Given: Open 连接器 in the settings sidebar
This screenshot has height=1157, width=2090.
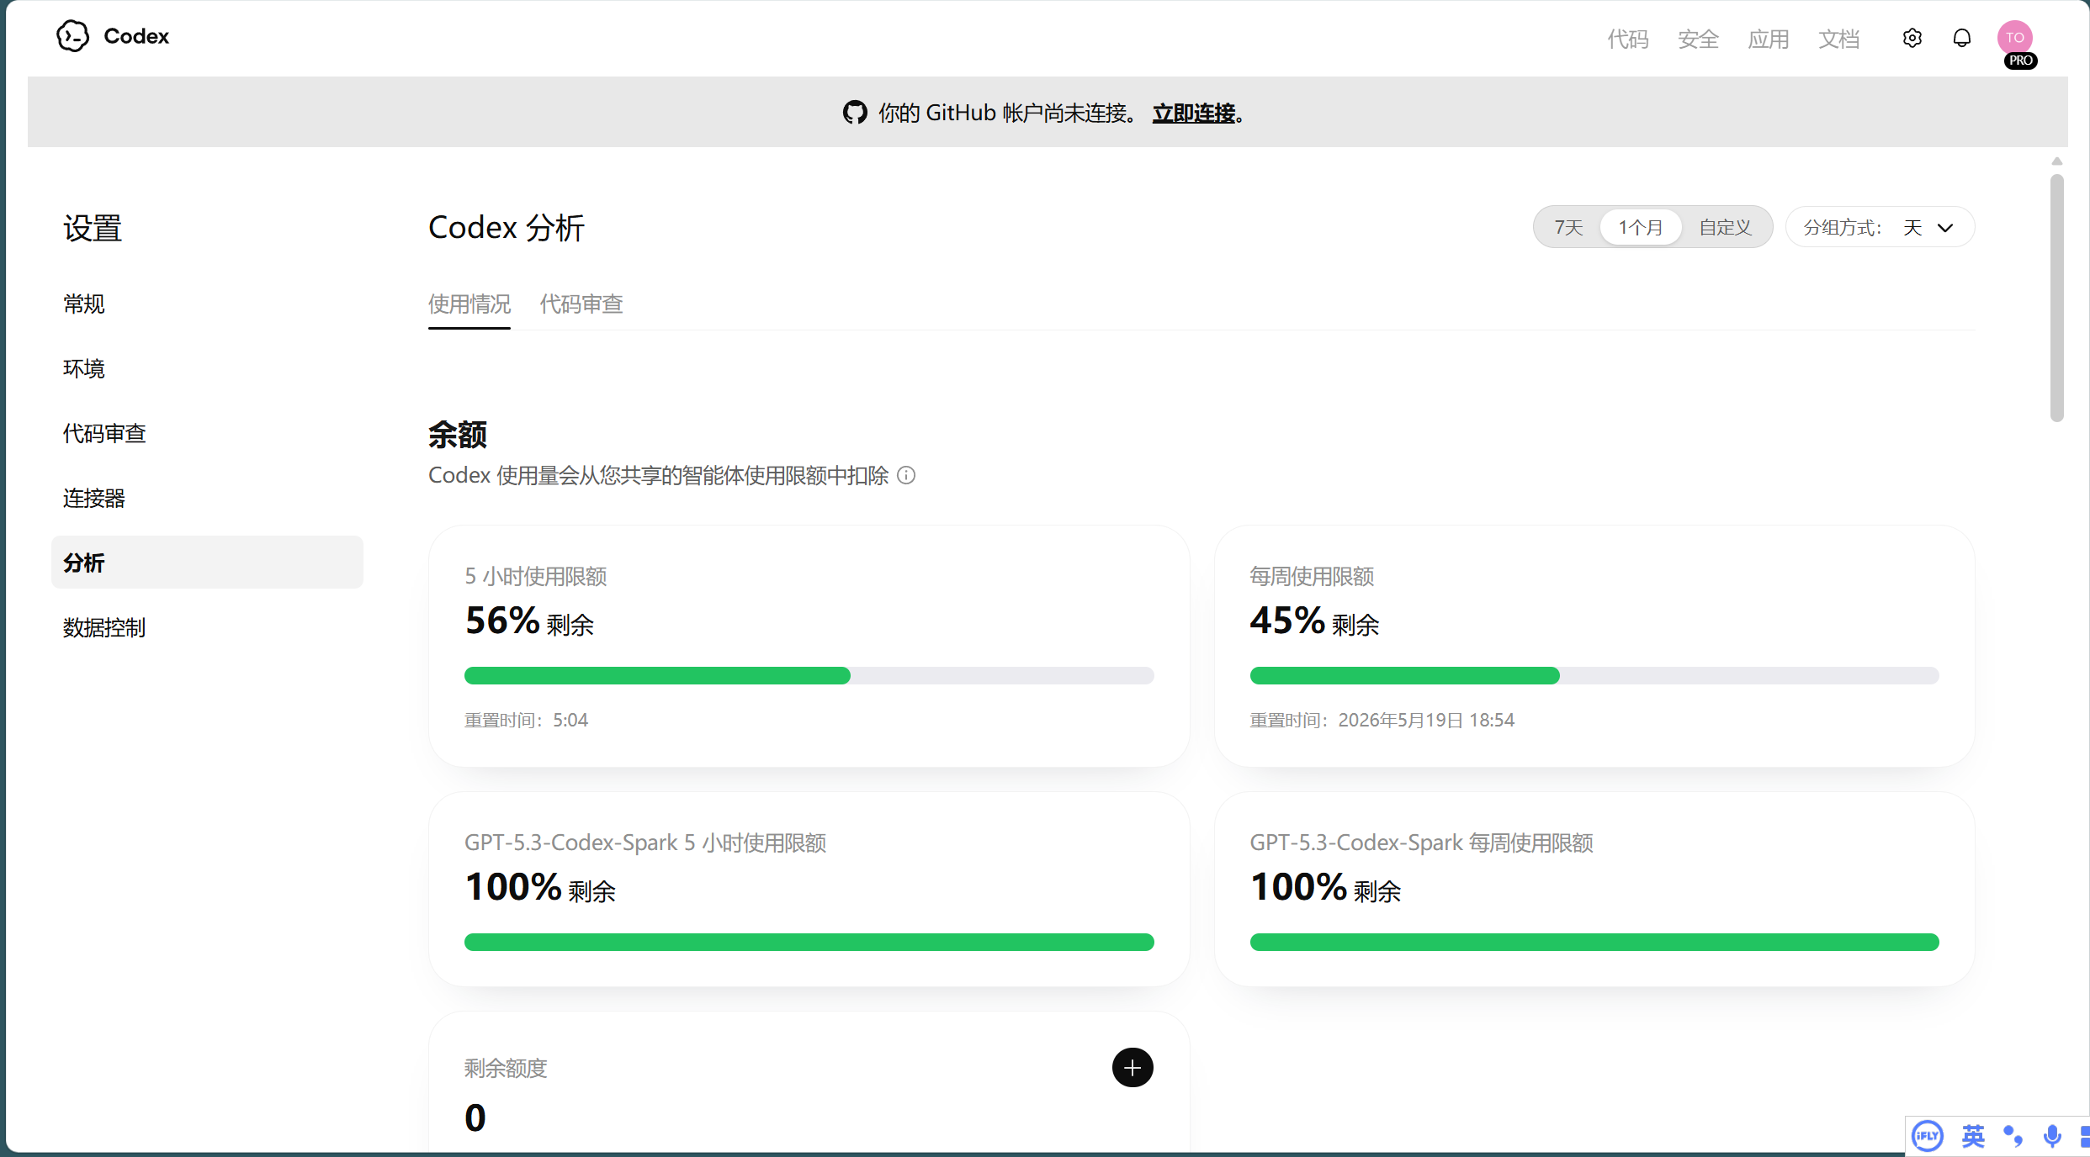Looking at the screenshot, I should pyautogui.click(x=207, y=499).
